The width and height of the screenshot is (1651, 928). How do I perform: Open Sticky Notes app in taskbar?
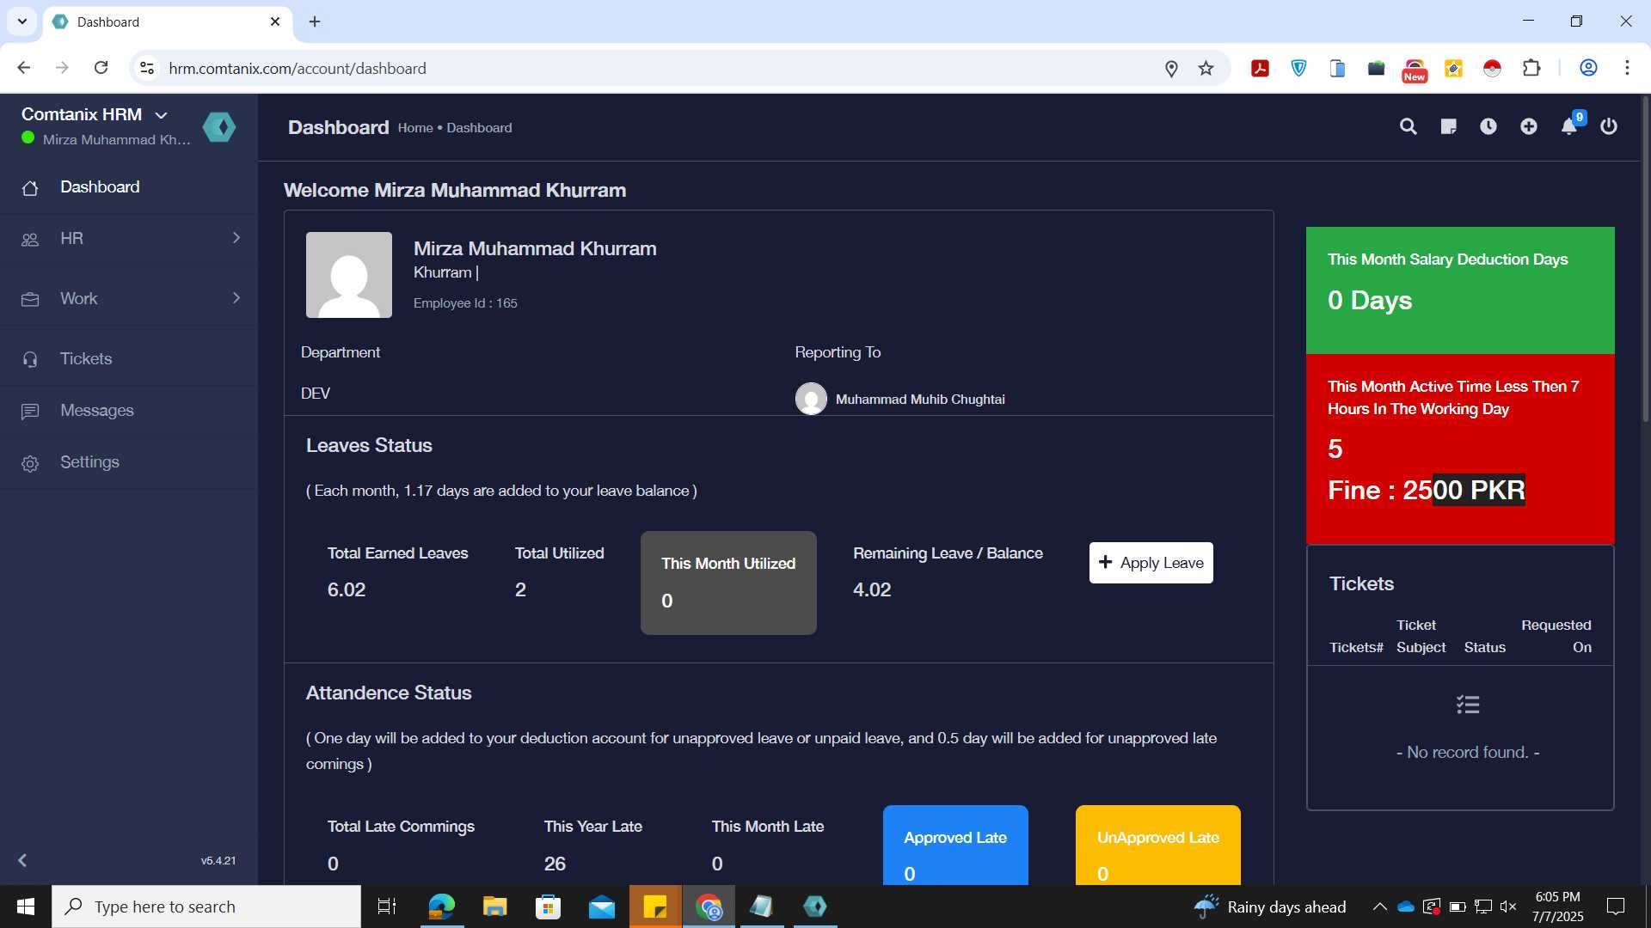point(655,907)
